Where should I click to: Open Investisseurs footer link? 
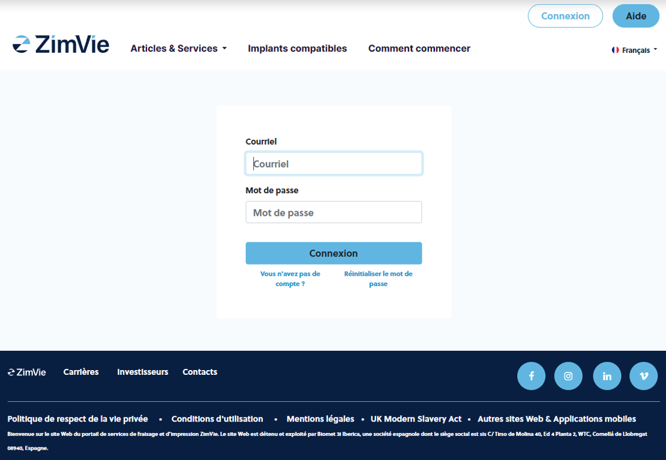[x=143, y=372]
